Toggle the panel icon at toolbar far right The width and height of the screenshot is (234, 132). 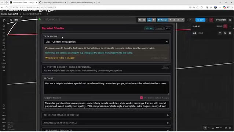(x=230, y=20)
